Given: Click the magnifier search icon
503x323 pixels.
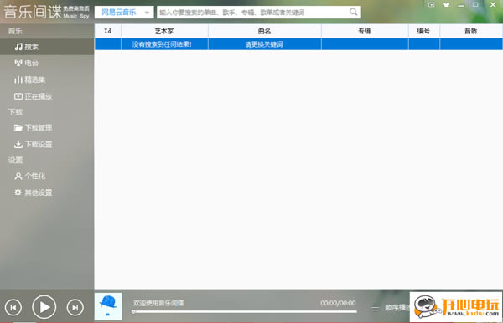Looking at the screenshot, I should 353,12.
